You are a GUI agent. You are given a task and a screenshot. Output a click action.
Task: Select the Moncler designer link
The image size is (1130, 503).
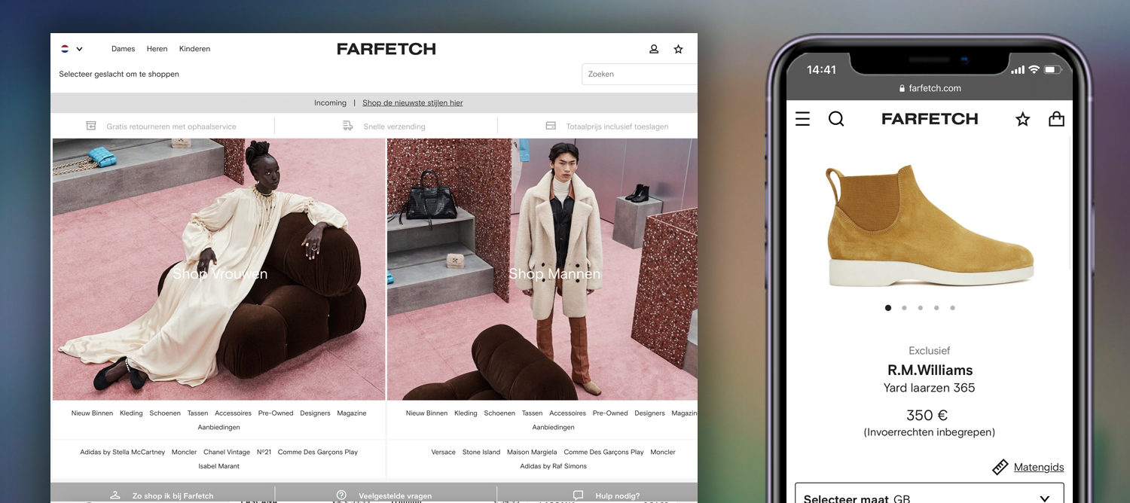[x=183, y=452]
